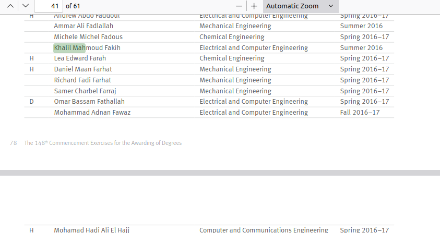Click the name Samer Charbel Farraj

pos(85,91)
